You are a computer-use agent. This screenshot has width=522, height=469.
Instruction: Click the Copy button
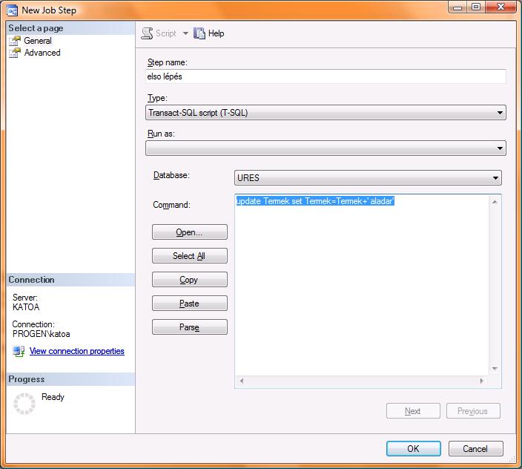[190, 280]
